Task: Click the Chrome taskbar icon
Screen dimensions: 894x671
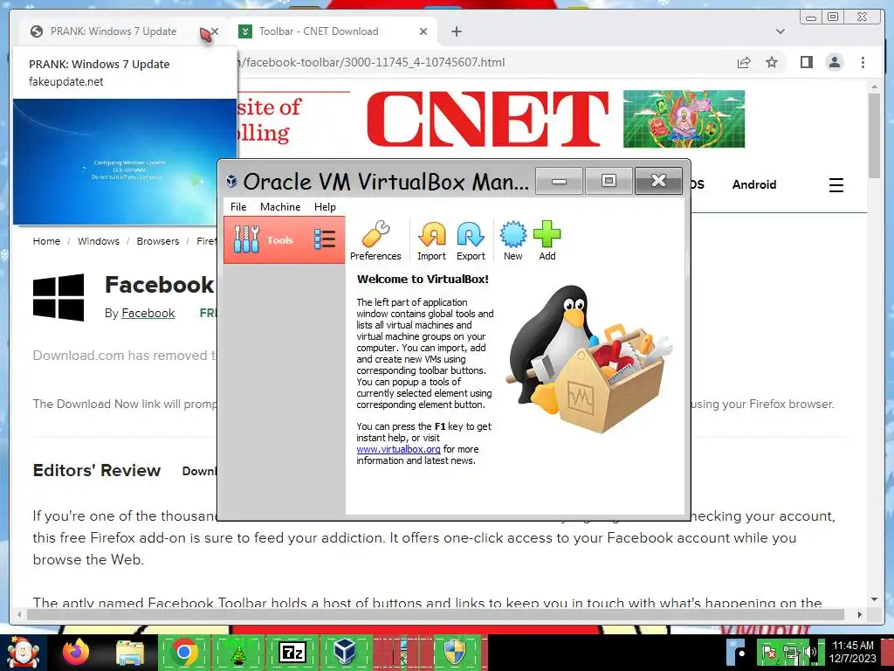Action: [x=183, y=652]
